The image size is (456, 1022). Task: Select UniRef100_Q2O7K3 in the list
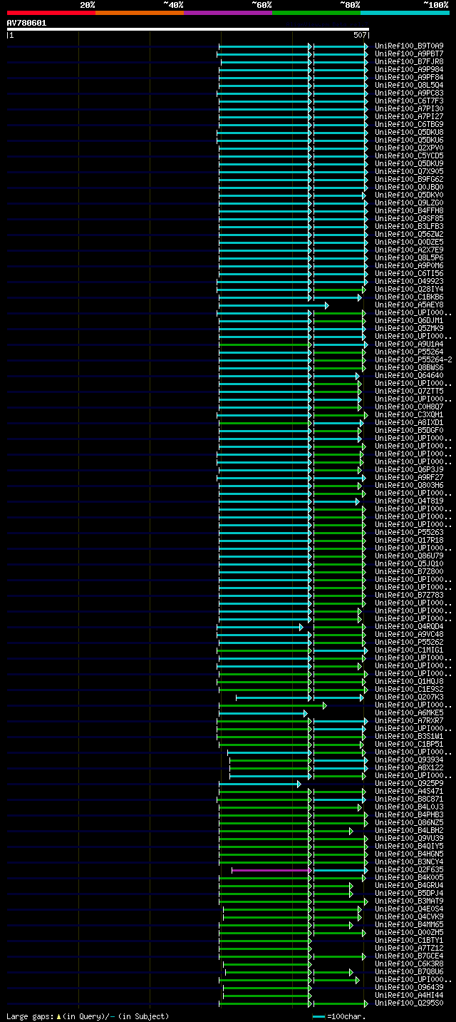pyautogui.click(x=409, y=697)
